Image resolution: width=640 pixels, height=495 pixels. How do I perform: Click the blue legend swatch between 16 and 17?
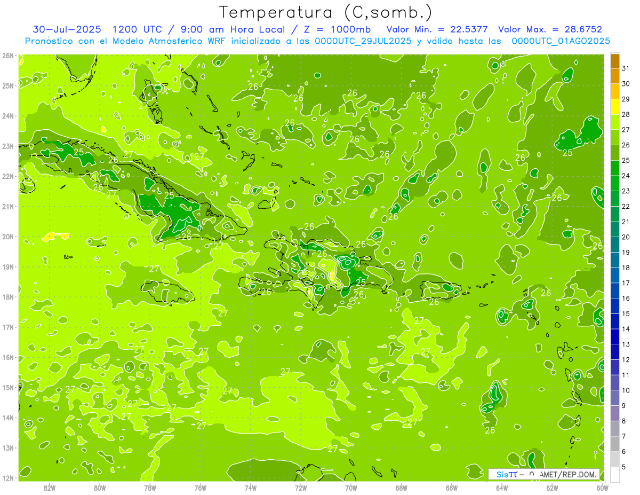(615, 290)
